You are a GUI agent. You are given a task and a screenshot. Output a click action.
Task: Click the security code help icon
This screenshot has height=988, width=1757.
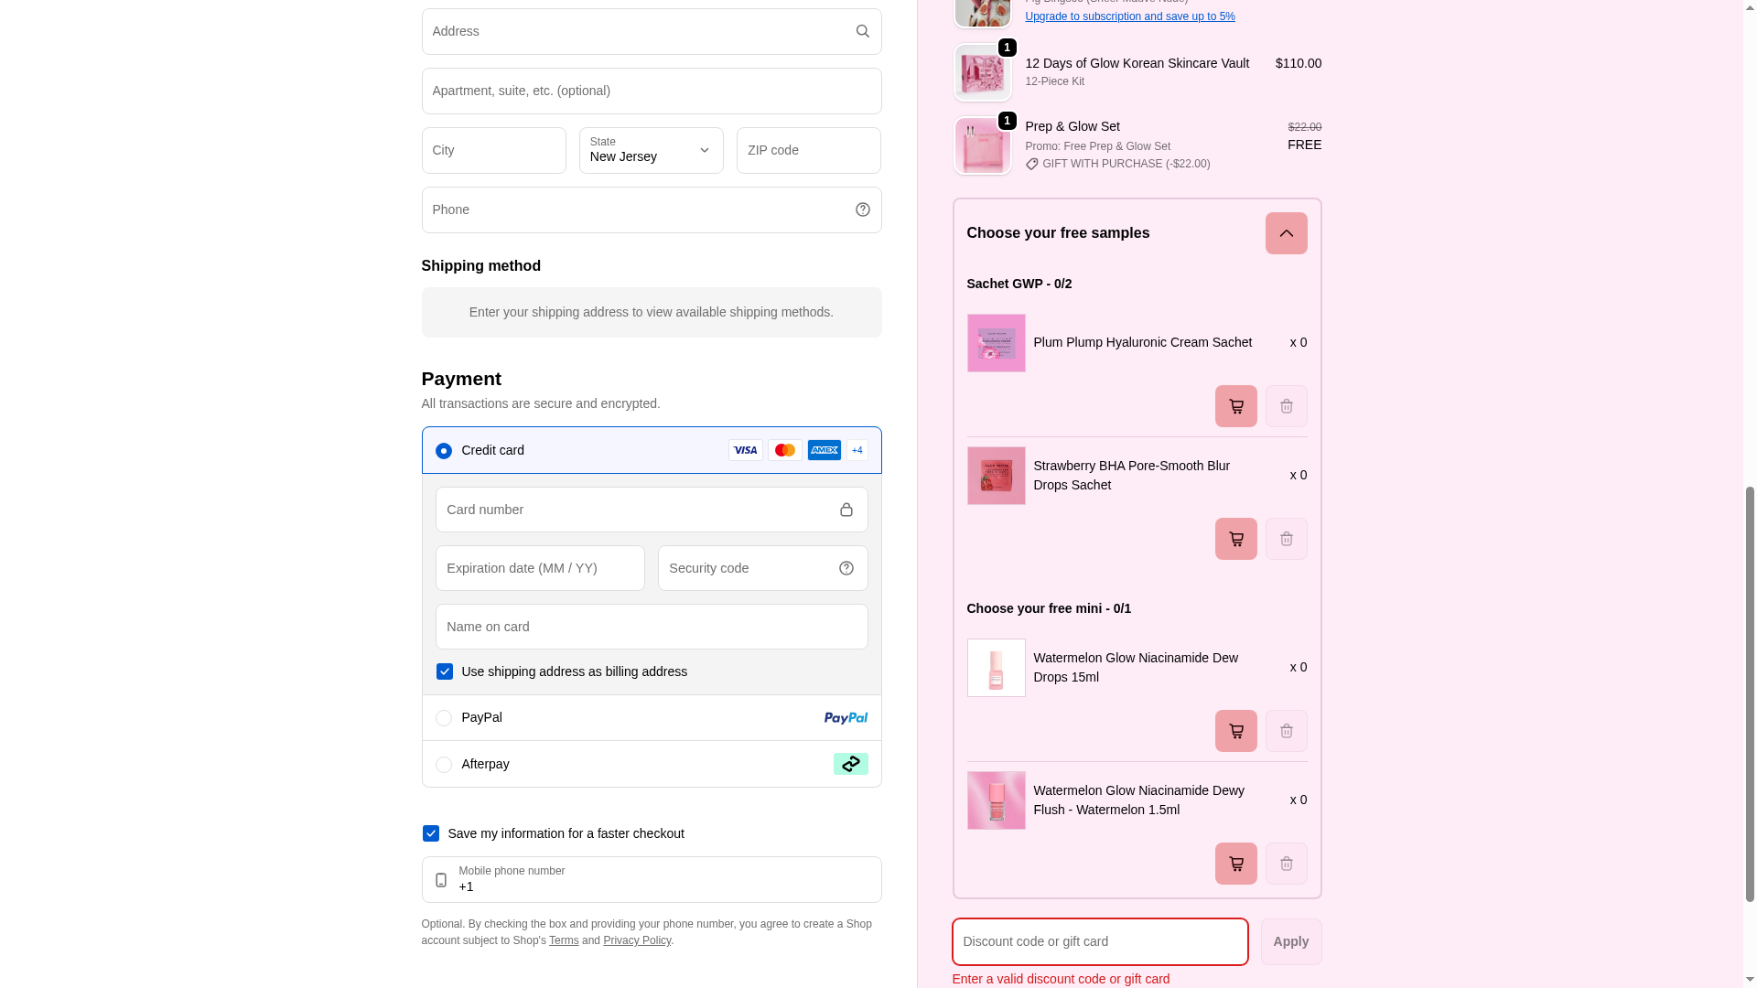pyautogui.click(x=846, y=568)
